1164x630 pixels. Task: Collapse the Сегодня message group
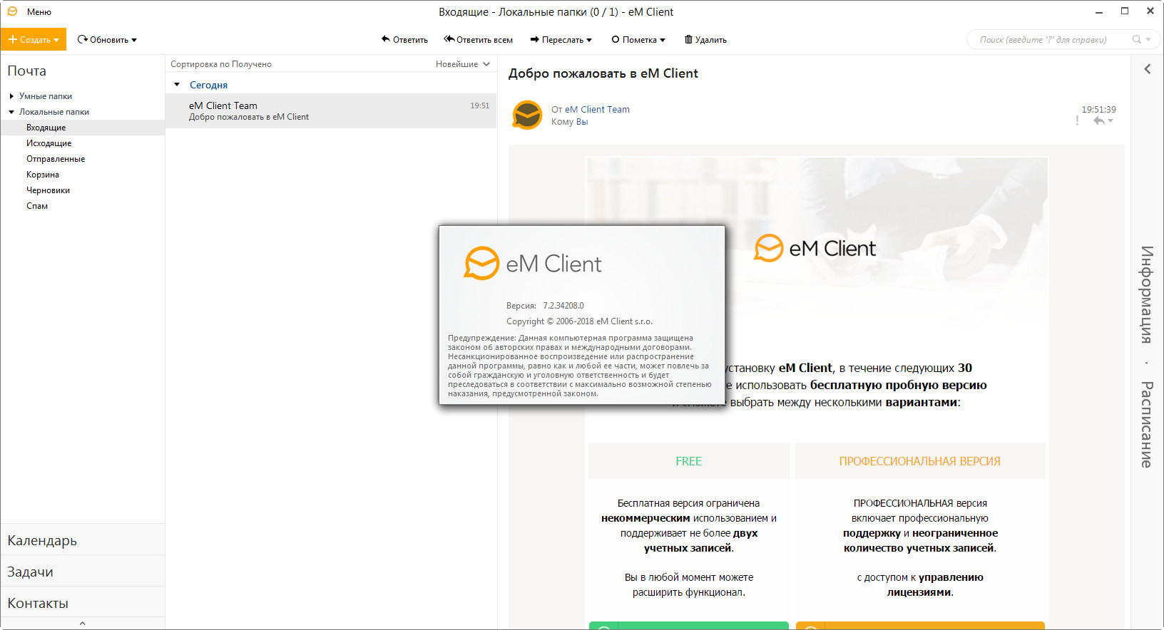pyautogui.click(x=177, y=85)
